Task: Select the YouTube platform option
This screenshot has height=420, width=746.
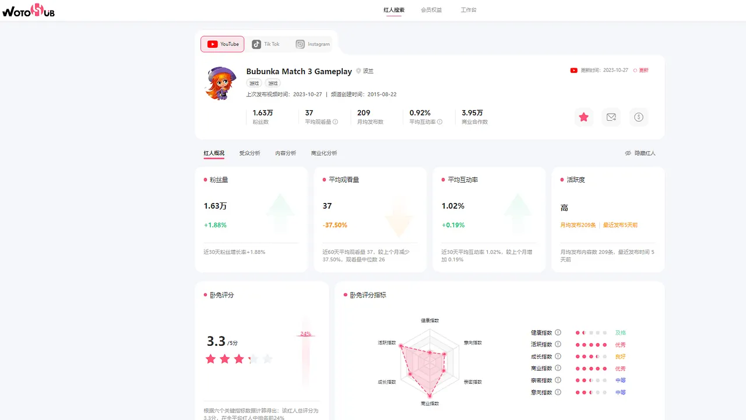Action: (222, 44)
